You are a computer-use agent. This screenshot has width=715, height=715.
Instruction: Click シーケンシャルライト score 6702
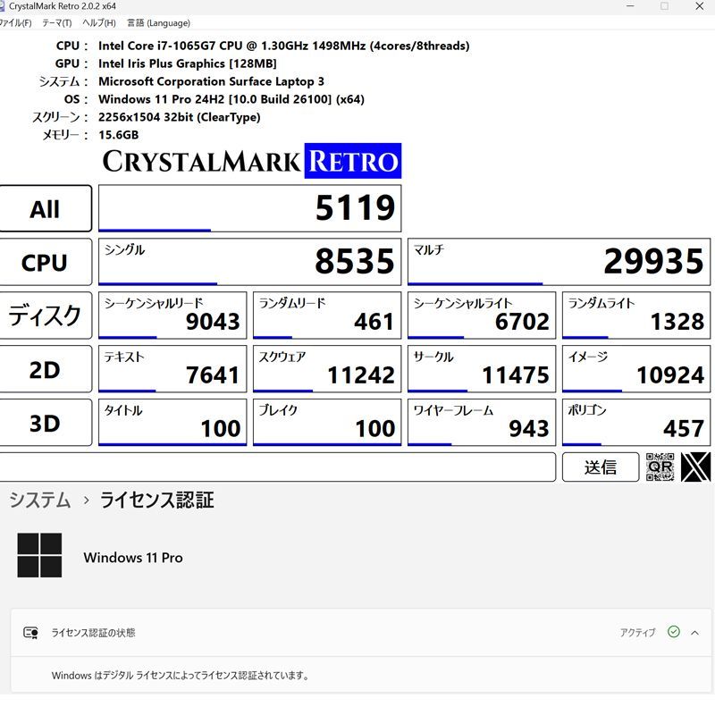(x=482, y=315)
